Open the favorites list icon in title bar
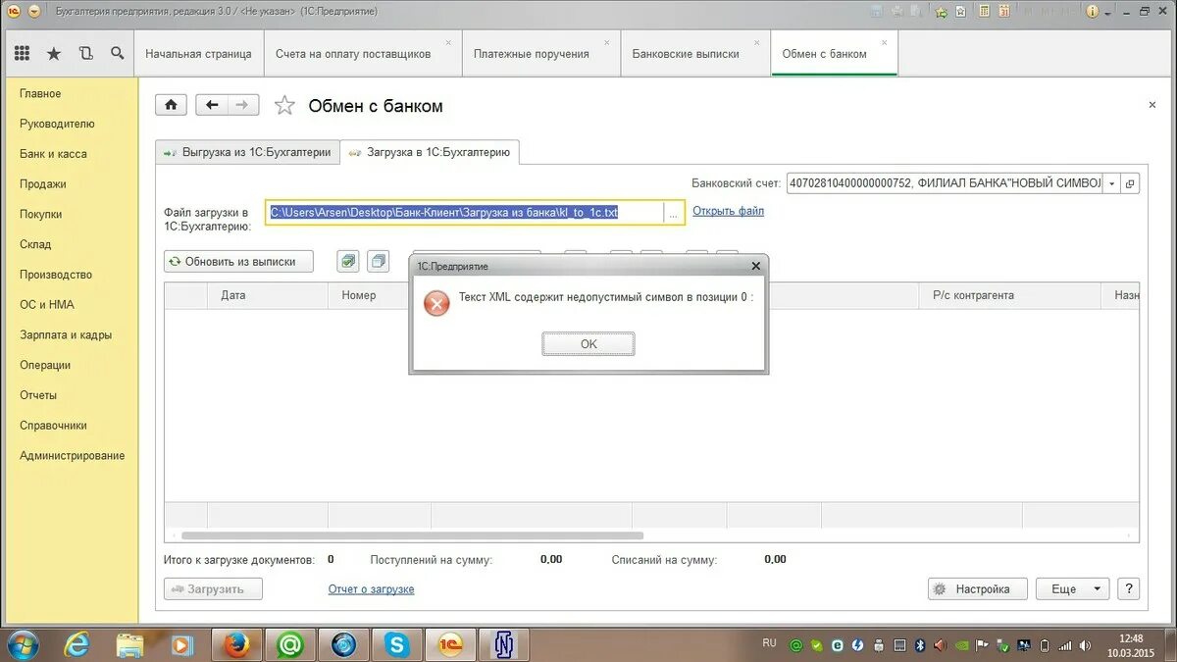 click(961, 12)
